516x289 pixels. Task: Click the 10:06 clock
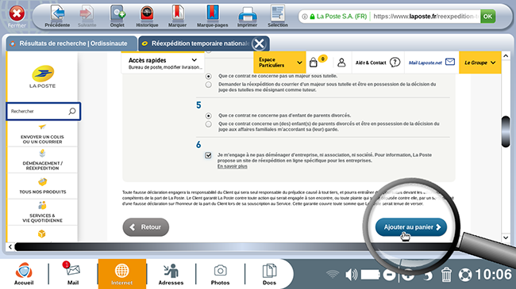pos(493,275)
